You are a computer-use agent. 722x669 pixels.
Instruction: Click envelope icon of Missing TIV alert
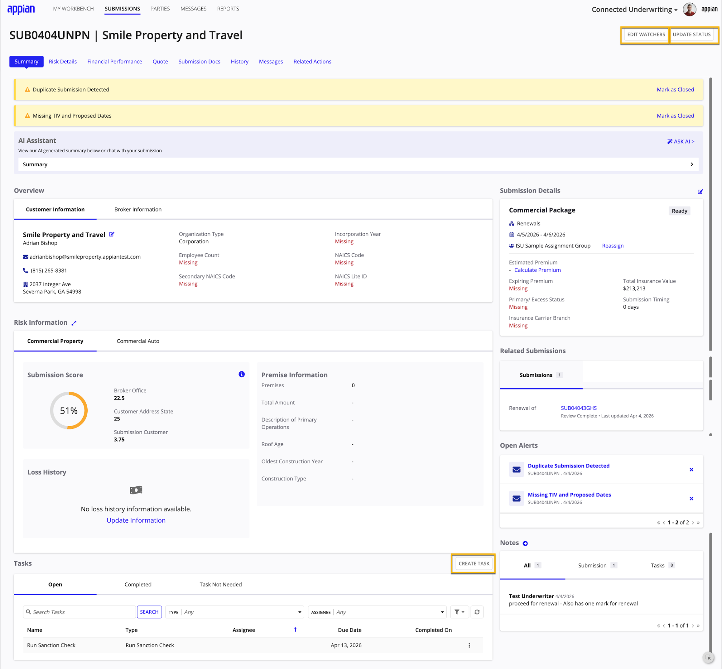coord(516,499)
